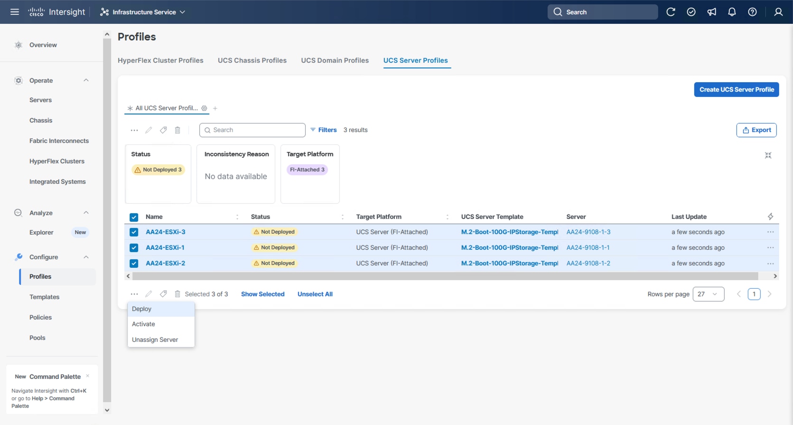Click the global Search box in header
The height and width of the screenshot is (425, 793).
[x=603, y=12]
